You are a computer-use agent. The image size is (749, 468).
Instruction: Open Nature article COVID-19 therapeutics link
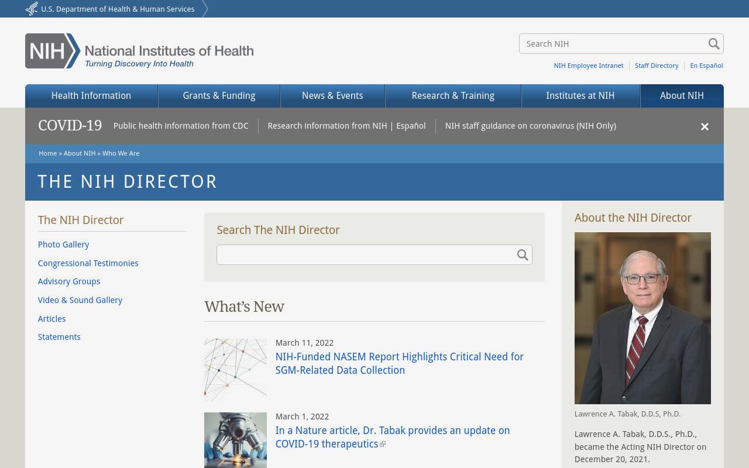pos(393,437)
